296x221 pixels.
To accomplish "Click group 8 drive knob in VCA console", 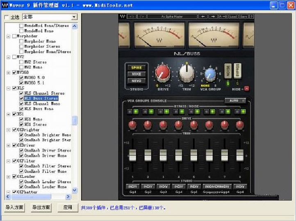I will coord(240,125).
